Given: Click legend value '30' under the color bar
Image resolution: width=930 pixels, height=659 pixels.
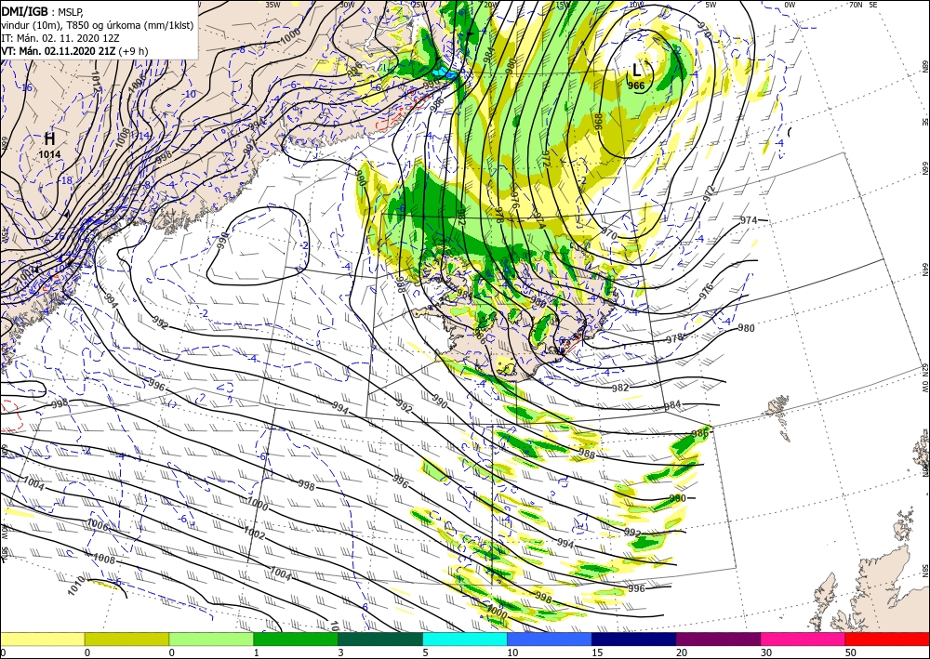Looking at the screenshot, I should click(766, 652).
